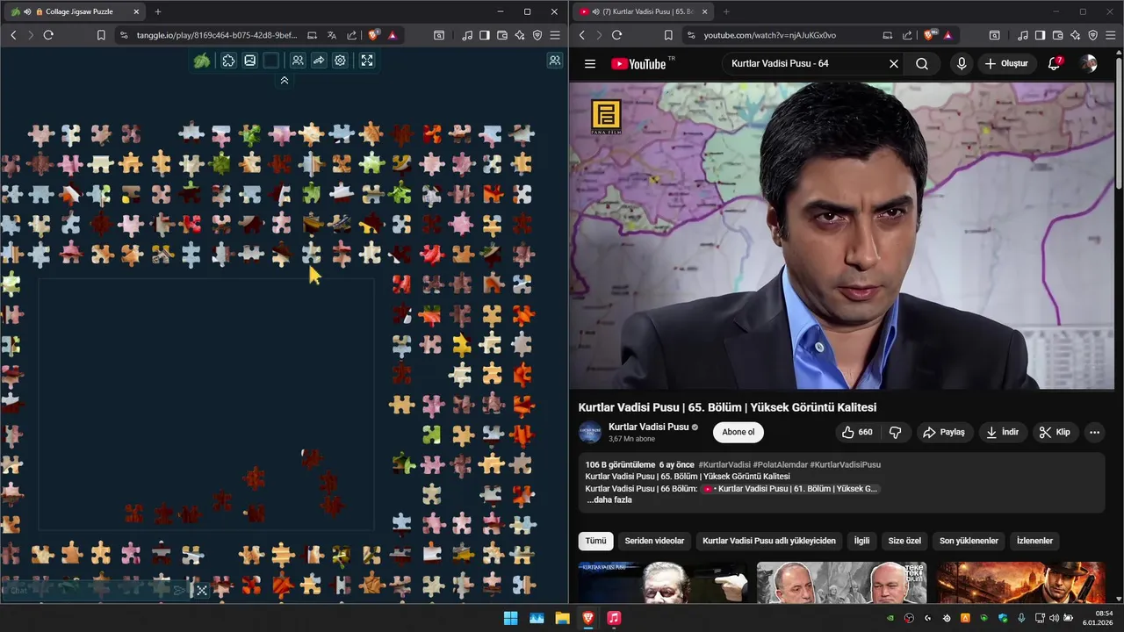
Task: Open the players icon in Tanggle toolbar
Action: point(298,61)
